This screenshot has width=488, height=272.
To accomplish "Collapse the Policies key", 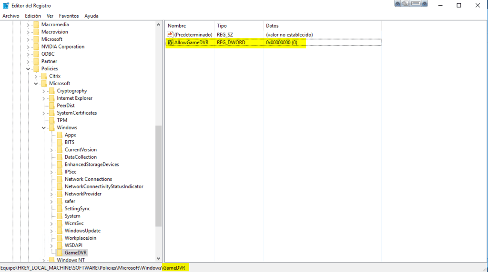I will coord(28,69).
